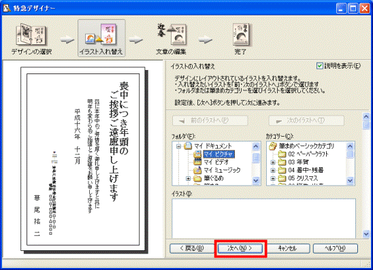Click the マイ ビデオ folder icon
Screen dimensions: 373x270
tap(197, 162)
